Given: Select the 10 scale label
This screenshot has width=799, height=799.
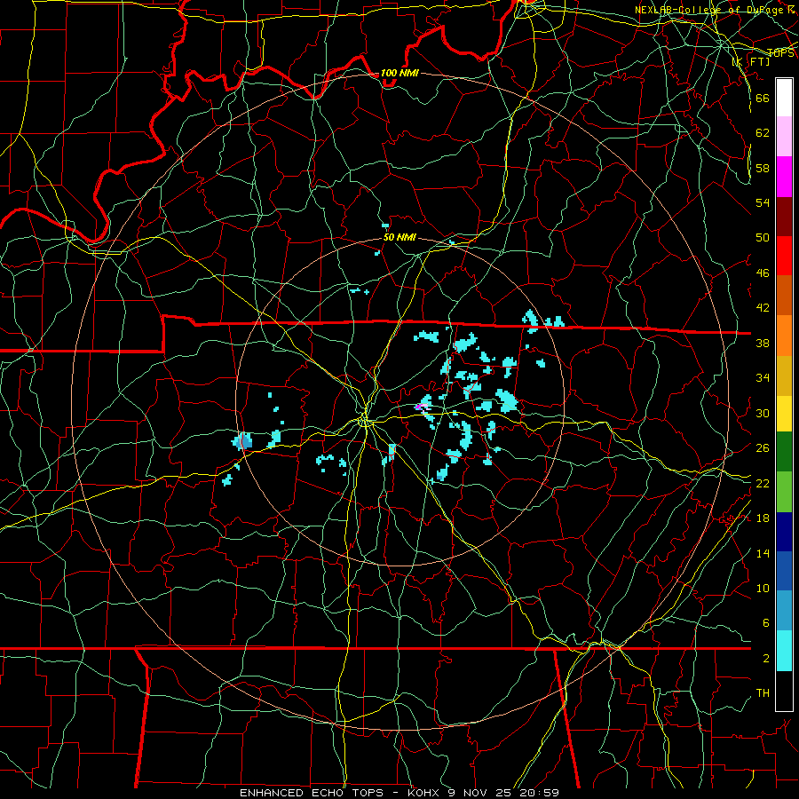Looking at the screenshot, I should [x=763, y=588].
